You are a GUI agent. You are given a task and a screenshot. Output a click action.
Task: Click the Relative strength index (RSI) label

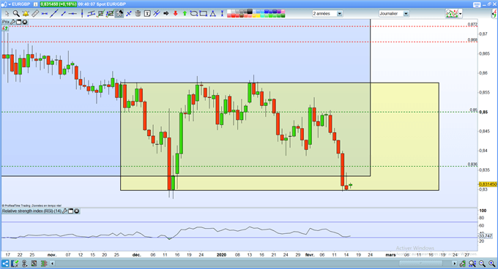[x=31, y=211]
